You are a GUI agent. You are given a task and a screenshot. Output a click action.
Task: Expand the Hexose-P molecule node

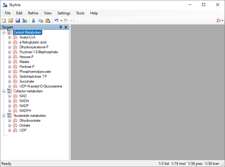9,57
